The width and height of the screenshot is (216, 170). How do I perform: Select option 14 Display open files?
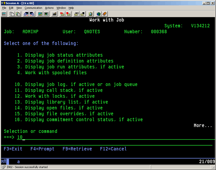pos(59,108)
